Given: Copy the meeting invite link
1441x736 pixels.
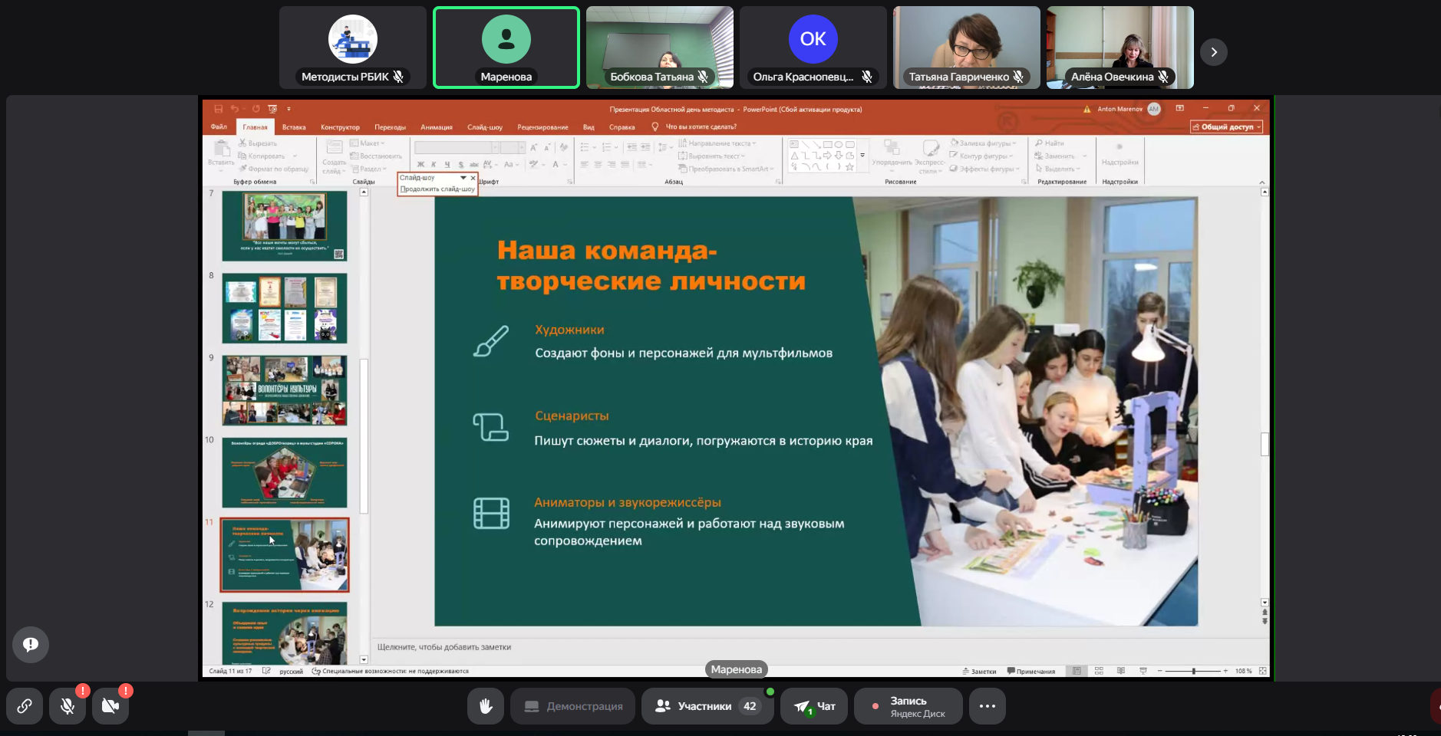Looking at the screenshot, I should point(25,706).
